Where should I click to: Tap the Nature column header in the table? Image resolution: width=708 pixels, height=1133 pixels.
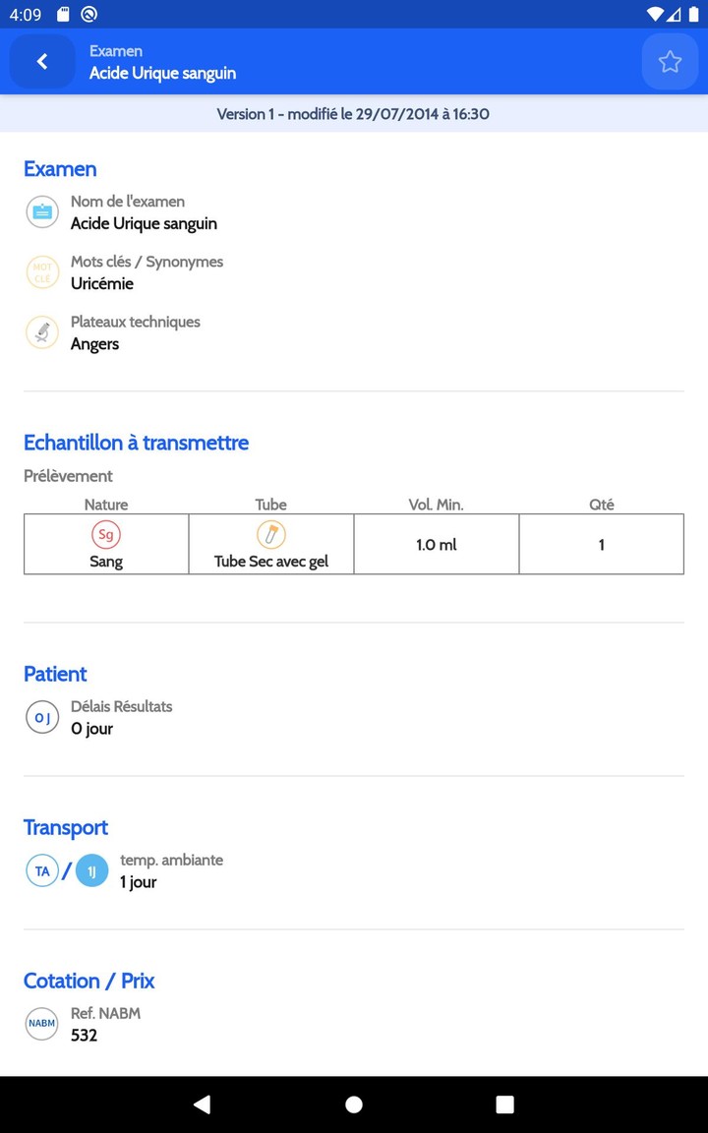pos(105,505)
